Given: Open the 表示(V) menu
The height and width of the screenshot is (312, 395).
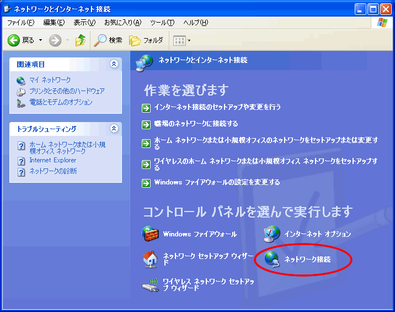Looking at the screenshot, I should point(84,23).
